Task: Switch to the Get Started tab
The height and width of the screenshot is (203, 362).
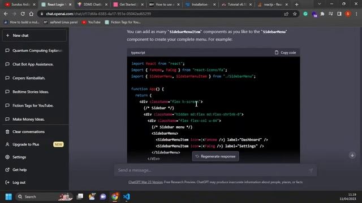Action: point(128,5)
